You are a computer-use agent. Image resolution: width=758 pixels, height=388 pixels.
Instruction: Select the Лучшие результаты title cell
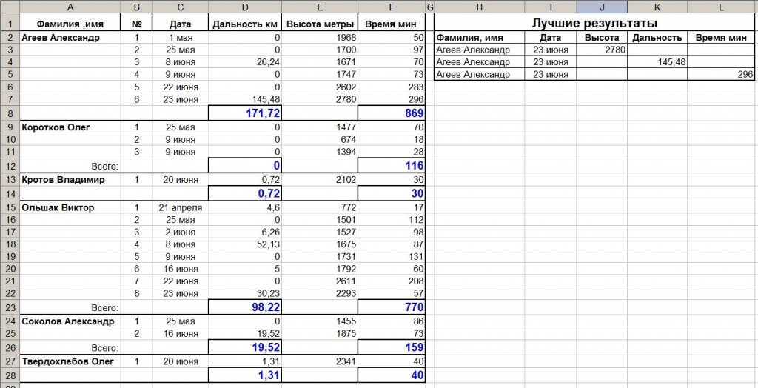coord(594,23)
